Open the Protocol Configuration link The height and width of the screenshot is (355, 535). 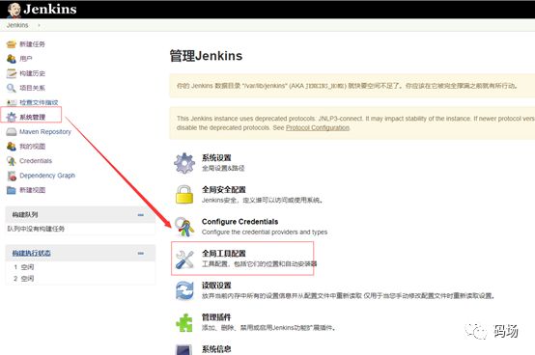click(x=318, y=127)
